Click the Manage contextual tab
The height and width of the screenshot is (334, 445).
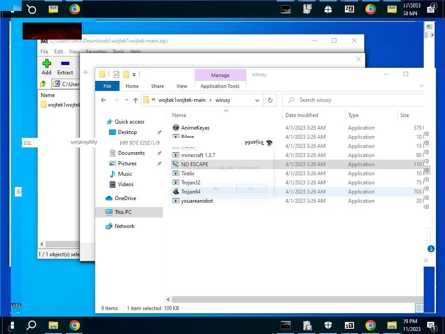[220, 75]
